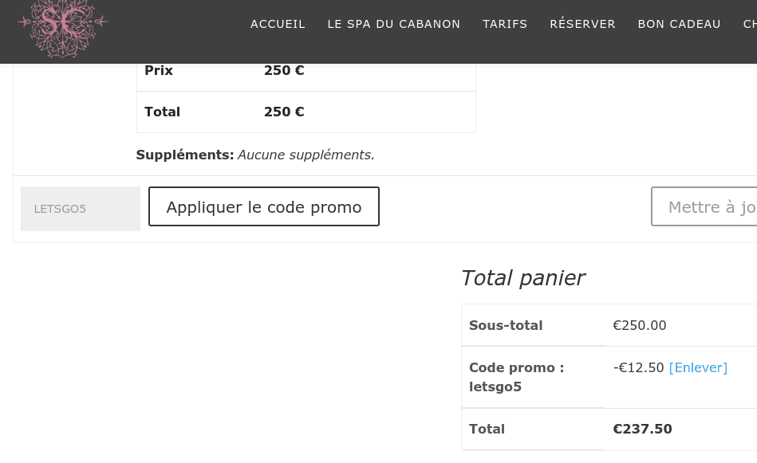Screen dimensions: 757x463
Task: Click the Code promo : letsgo5 label
Action: coord(517,377)
